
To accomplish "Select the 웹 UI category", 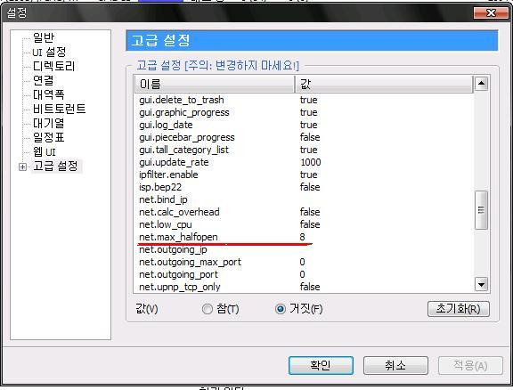I will click(x=45, y=151).
